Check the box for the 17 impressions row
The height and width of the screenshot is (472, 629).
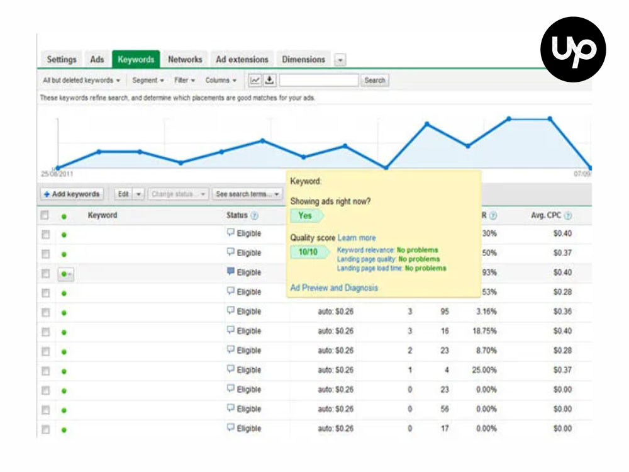coord(46,429)
